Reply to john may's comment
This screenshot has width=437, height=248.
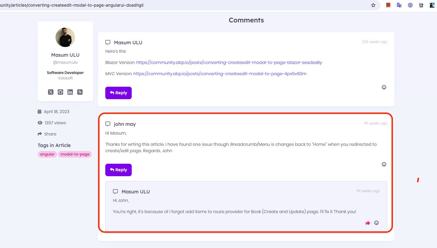(x=118, y=170)
